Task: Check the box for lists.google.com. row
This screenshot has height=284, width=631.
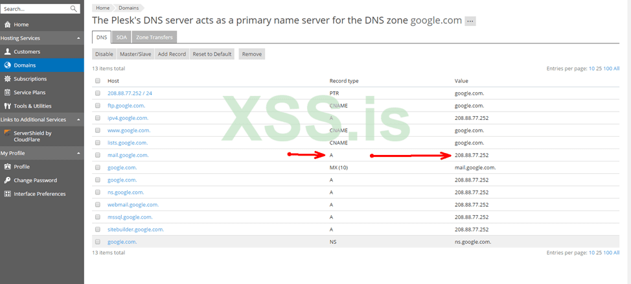Action: 97,143
